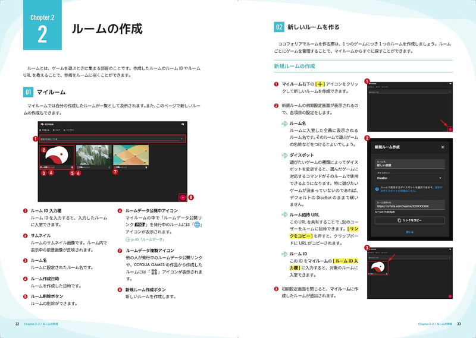Click the page number 32

(x=17, y=324)
